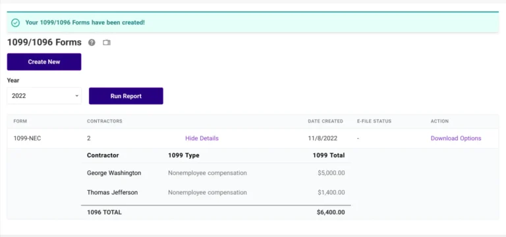
Task: Click the ACTION column header
Action: pyautogui.click(x=439, y=121)
